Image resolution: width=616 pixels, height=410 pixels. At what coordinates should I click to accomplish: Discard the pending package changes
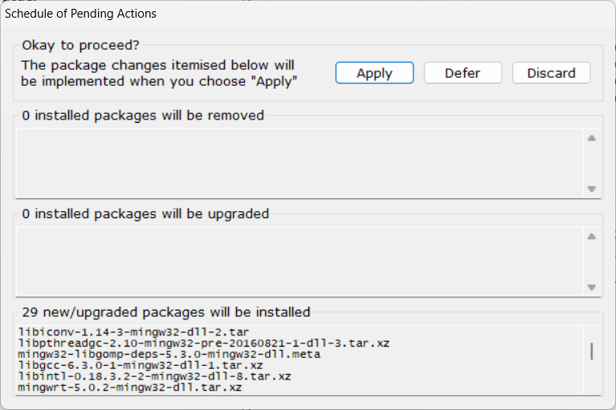tap(551, 73)
